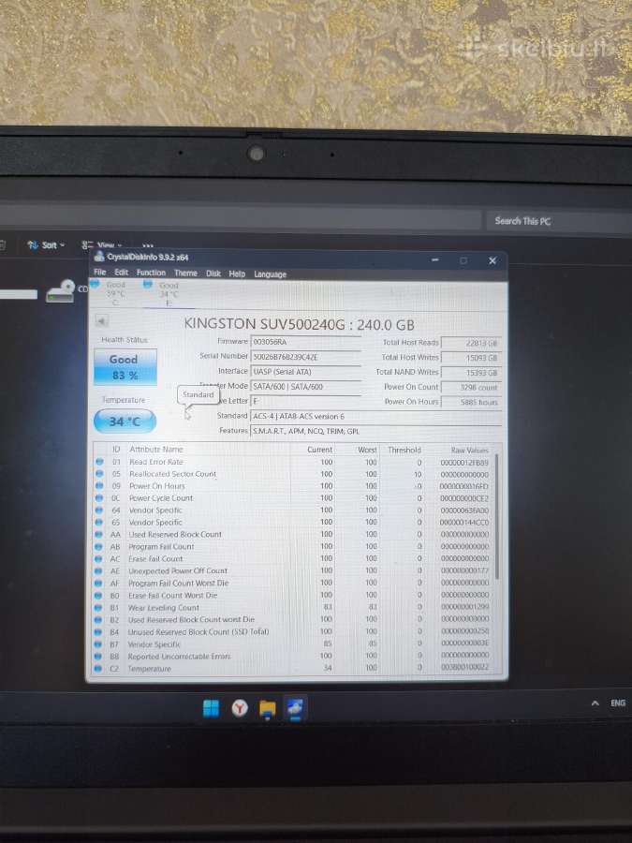Select the Unused Reserved Block Count (SSD Total) row
The width and height of the screenshot is (632, 843).
point(293,631)
